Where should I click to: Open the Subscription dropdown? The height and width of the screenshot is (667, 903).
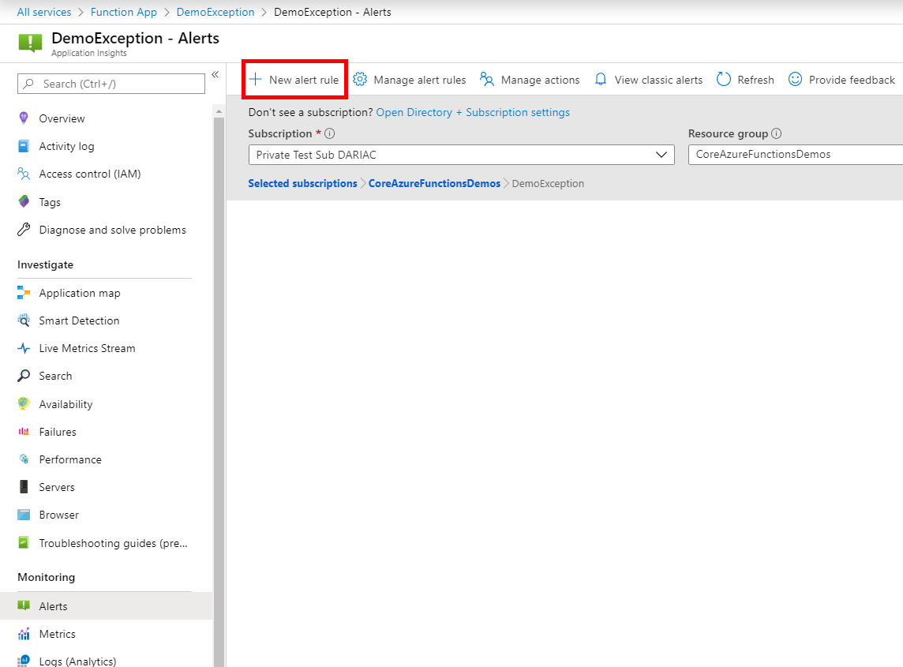click(461, 155)
